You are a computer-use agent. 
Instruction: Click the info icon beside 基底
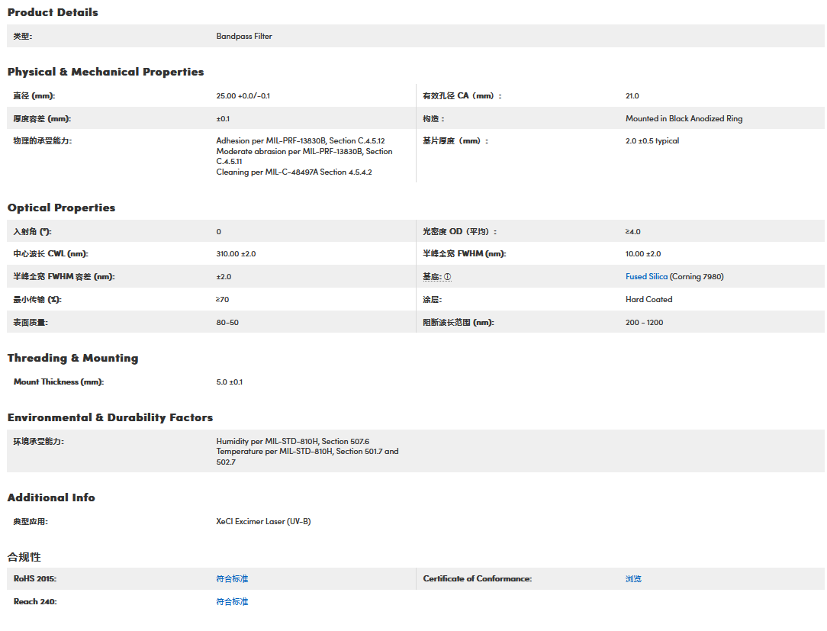point(448,277)
